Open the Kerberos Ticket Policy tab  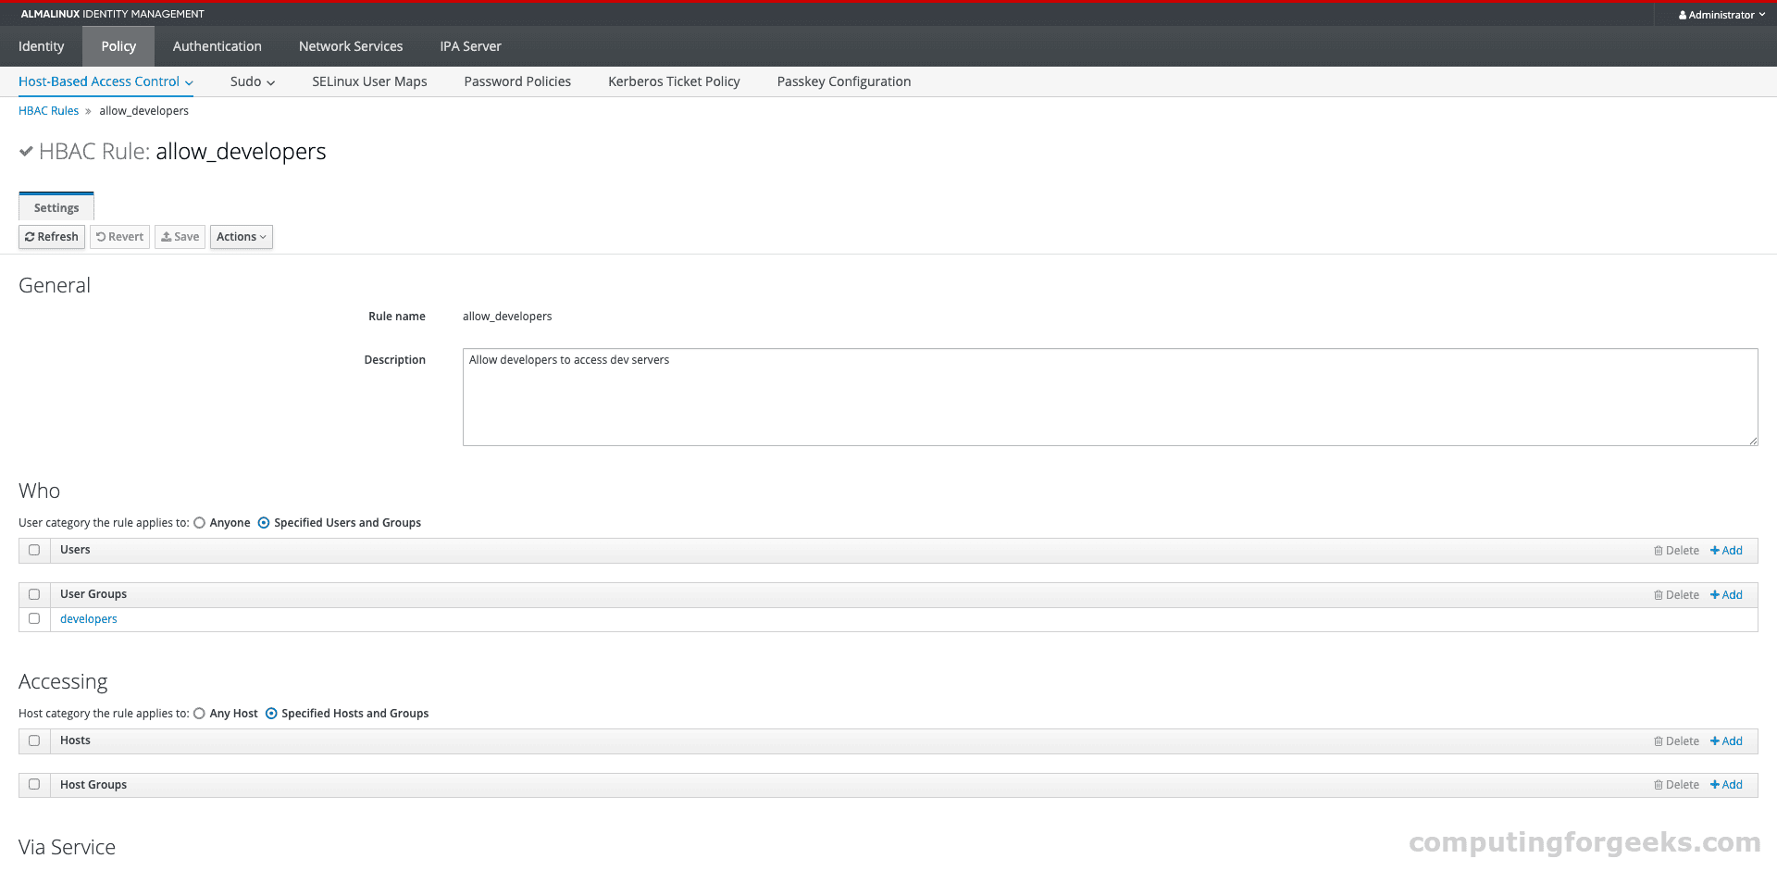[673, 81]
